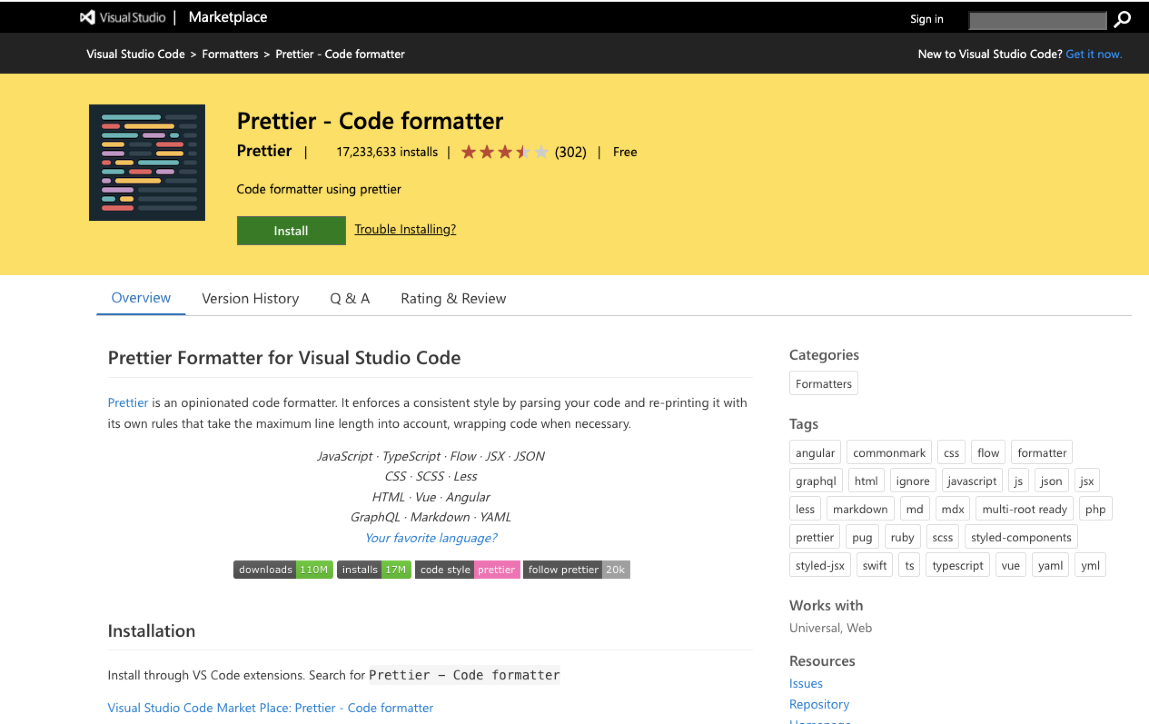Image resolution: width=1149 pixels, height=724 pixels.
Task: Select the Formatters category chip
Action: point(823,383)
